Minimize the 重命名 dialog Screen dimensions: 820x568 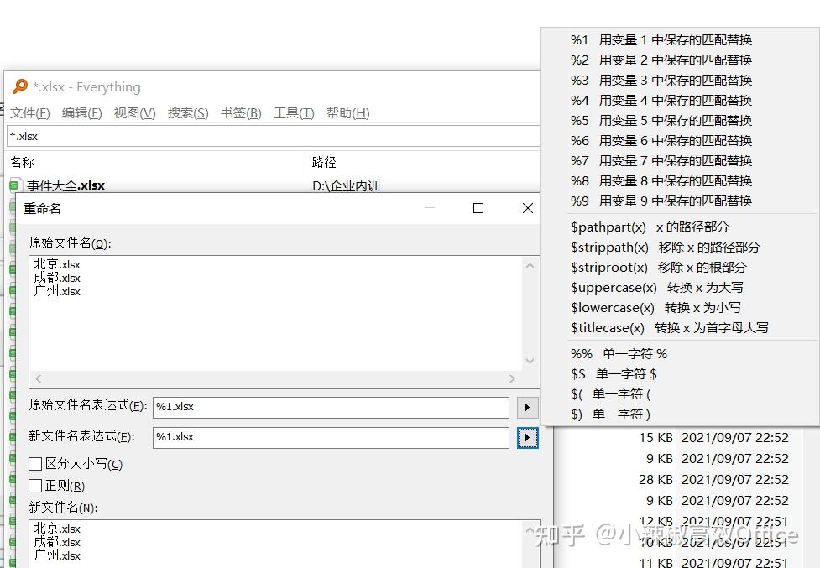click(x=430, y=208)
